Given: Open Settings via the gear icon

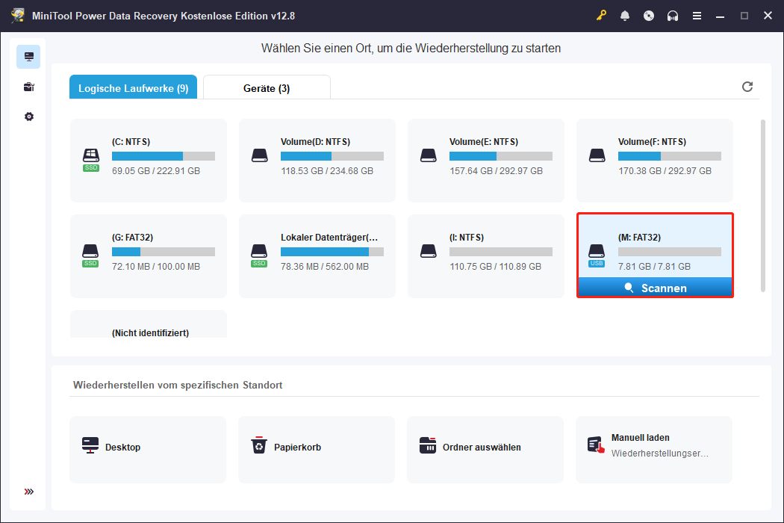Looking at the screenshot, I should 28,117.
